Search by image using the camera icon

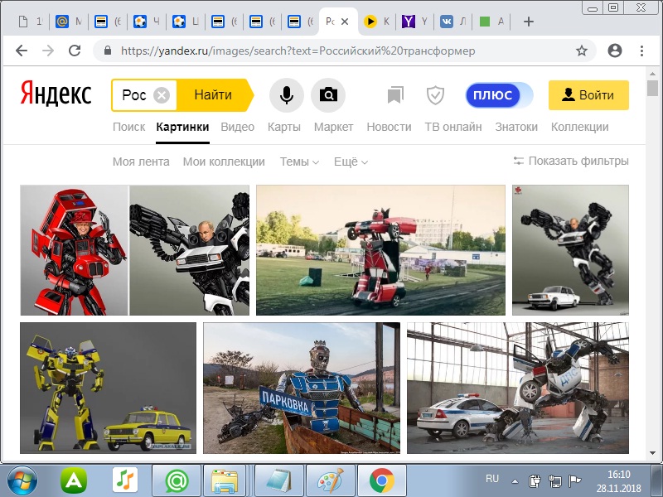click(x=328, y=95)
